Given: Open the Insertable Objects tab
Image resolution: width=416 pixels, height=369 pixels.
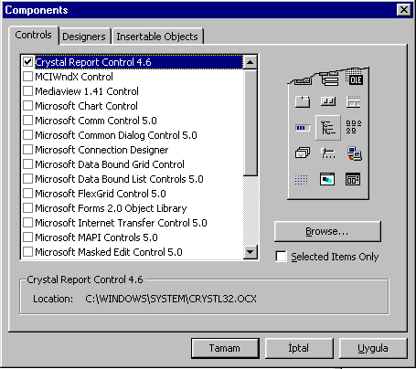Looking at the screenshot, I should [157, 37].
